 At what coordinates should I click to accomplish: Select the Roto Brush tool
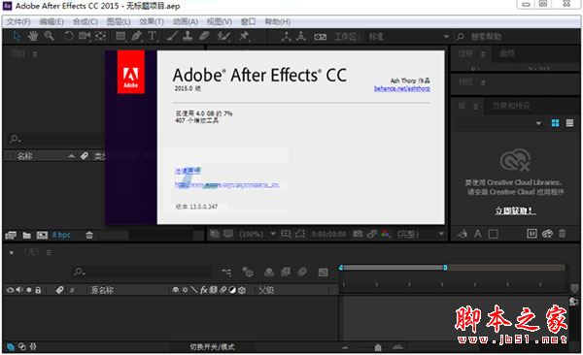pos(223,36)
